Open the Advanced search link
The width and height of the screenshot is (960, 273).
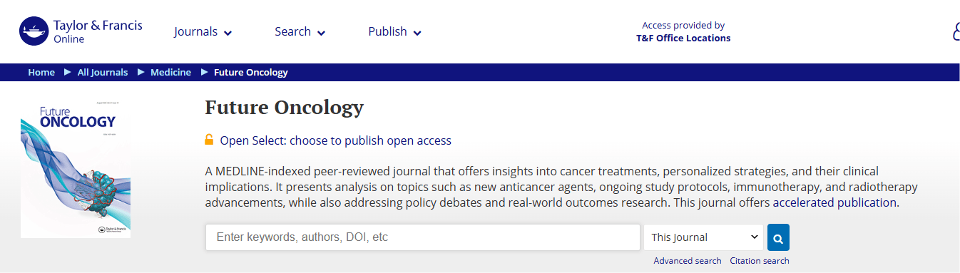(x=688, y=261)
